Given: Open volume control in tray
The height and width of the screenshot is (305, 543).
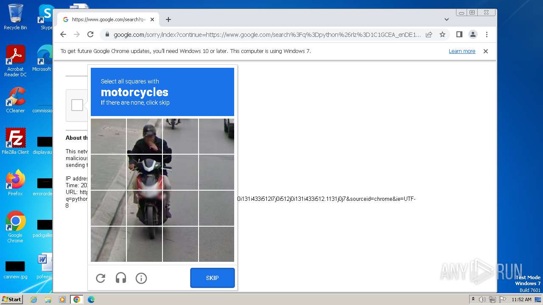Looking at the screenshot, I should click(x=482, y=299).
